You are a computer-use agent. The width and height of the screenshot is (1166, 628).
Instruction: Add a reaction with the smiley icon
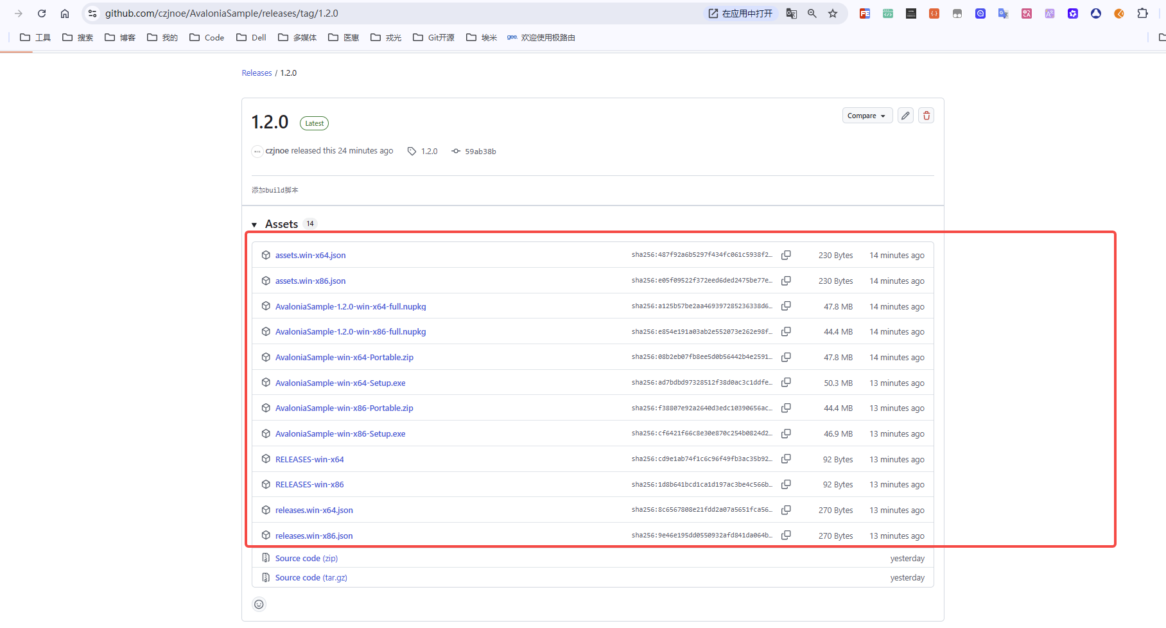click(259, 604)
